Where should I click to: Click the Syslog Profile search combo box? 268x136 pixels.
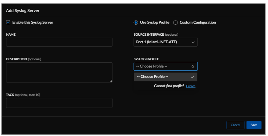coord(162,66)
